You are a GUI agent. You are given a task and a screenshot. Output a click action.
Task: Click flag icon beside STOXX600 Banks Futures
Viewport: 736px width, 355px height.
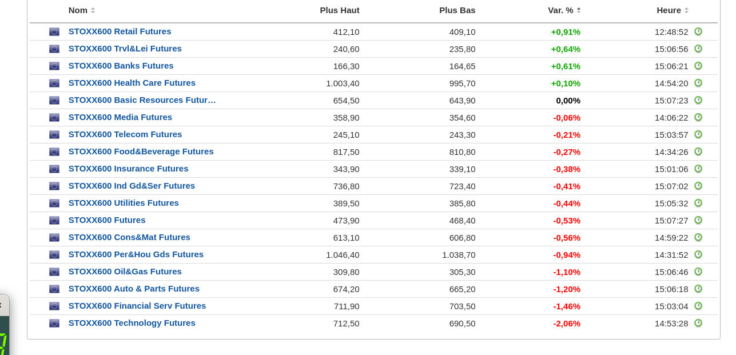[54, 66]
